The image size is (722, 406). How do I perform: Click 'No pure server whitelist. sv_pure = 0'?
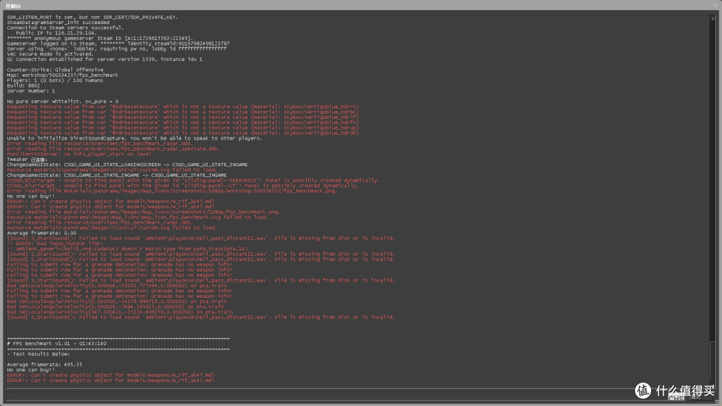pos(63,101)
